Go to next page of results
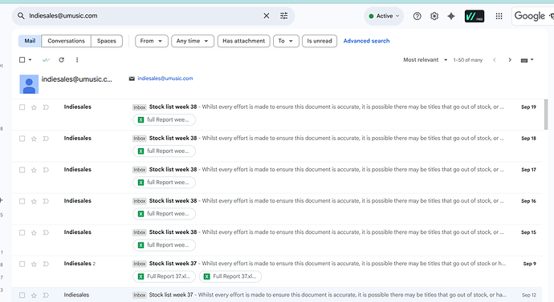This screenshot has width=554, height=302. pyautogui.click(x=510, y=60)
